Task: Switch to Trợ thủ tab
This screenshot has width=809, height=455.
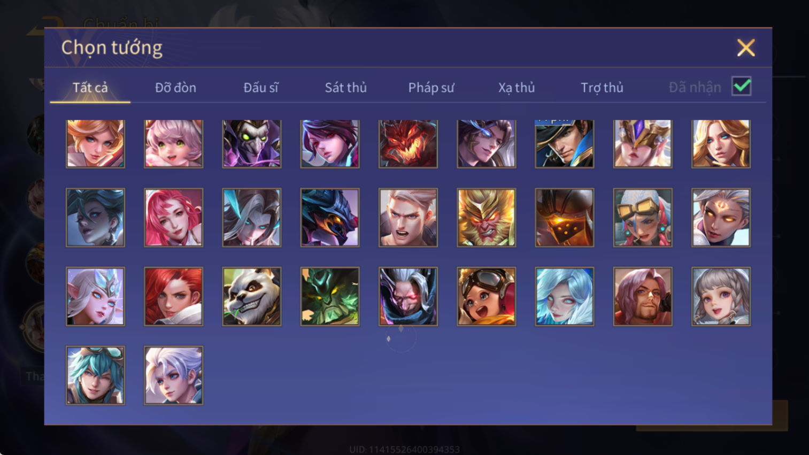Action: pyautogui.click(x=602, y=88)
